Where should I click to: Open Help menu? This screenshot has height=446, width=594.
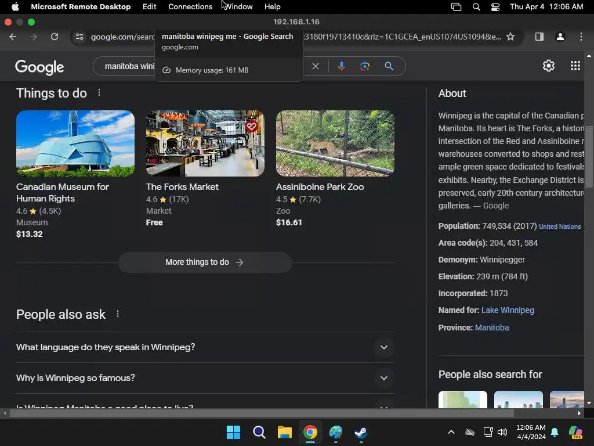(273, 7)
